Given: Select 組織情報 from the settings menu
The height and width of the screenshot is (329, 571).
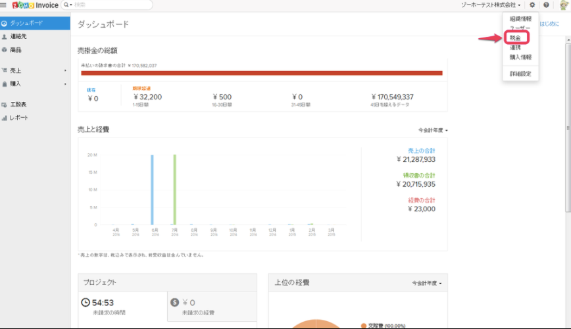Looking at the screenshot, I should [x=520, y=18].
